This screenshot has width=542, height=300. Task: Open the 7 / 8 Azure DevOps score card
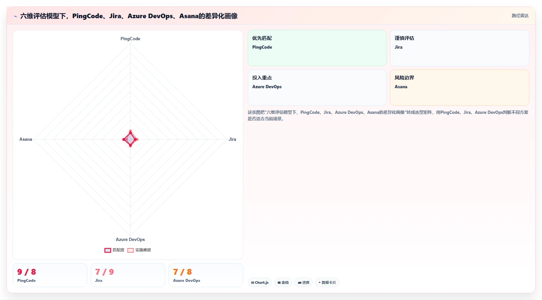coord(206,275)
